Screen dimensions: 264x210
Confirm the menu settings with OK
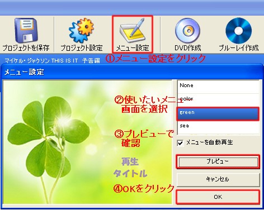click(x=218, y=197)
